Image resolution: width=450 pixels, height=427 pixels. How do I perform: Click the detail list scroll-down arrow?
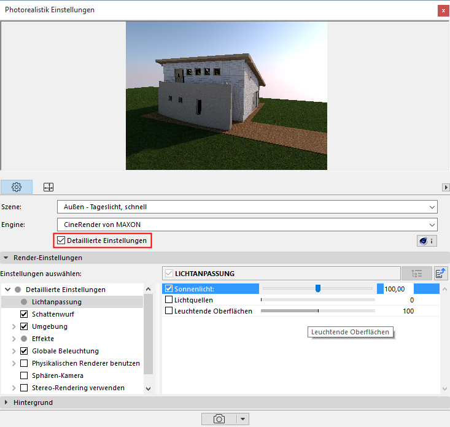444,389
